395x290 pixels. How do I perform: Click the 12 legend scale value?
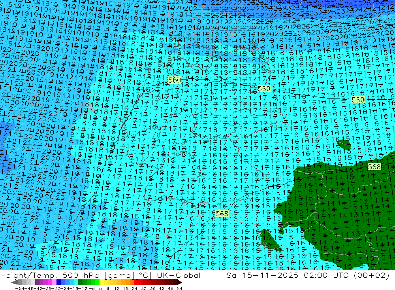117,288
